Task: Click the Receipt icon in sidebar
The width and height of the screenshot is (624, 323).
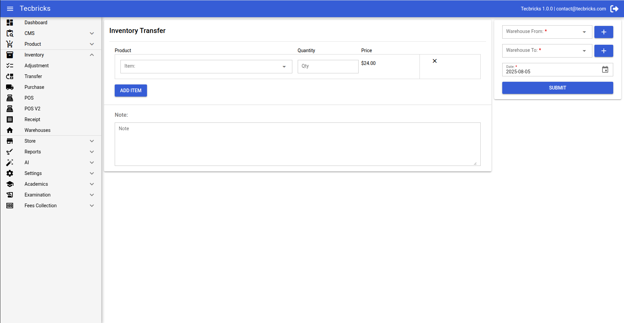Action: (x=10, y=119)
